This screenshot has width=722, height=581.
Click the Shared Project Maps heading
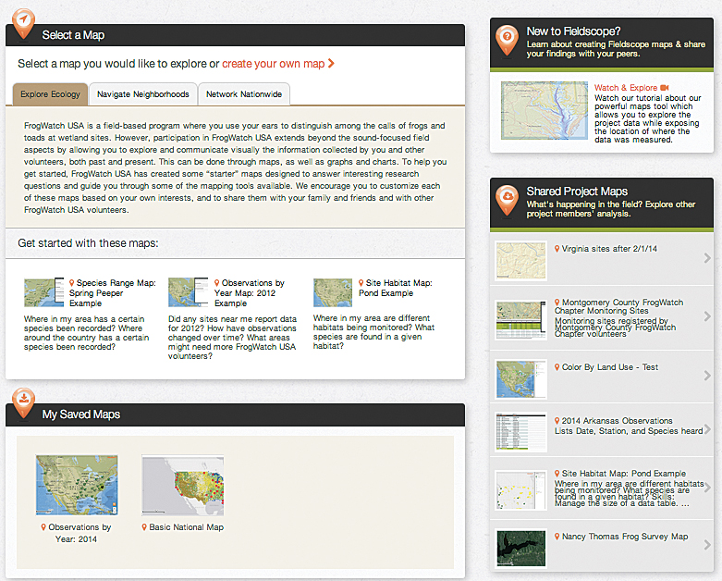577,192
